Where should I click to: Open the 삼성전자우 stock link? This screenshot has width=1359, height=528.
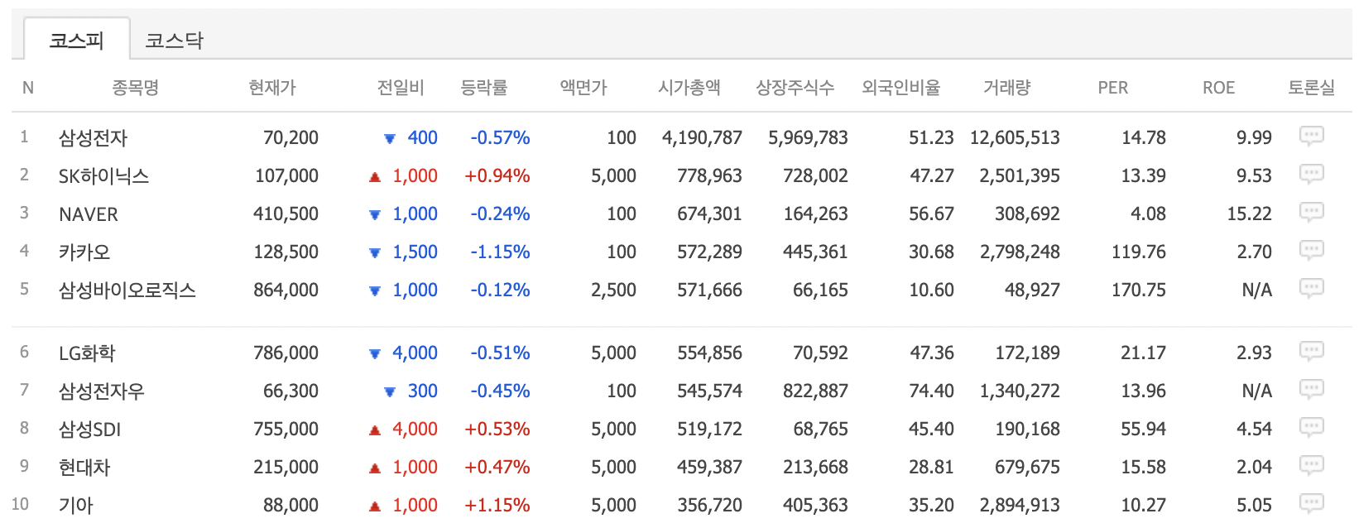[x=101, y=391]
